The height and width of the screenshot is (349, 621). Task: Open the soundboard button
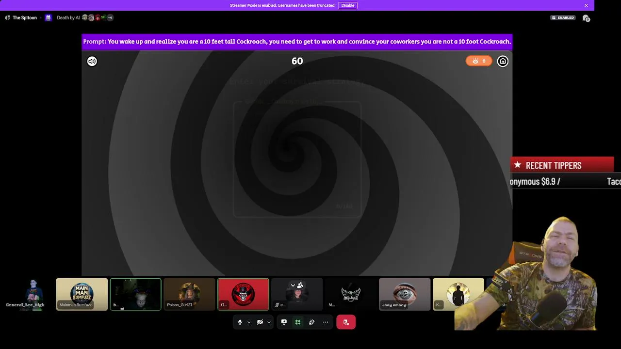pyautogui.click(x=311, y=322)
